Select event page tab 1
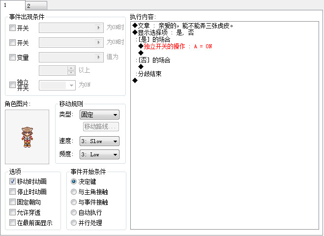This screenshot has width=324, height=236. click(x=12, y=5)
